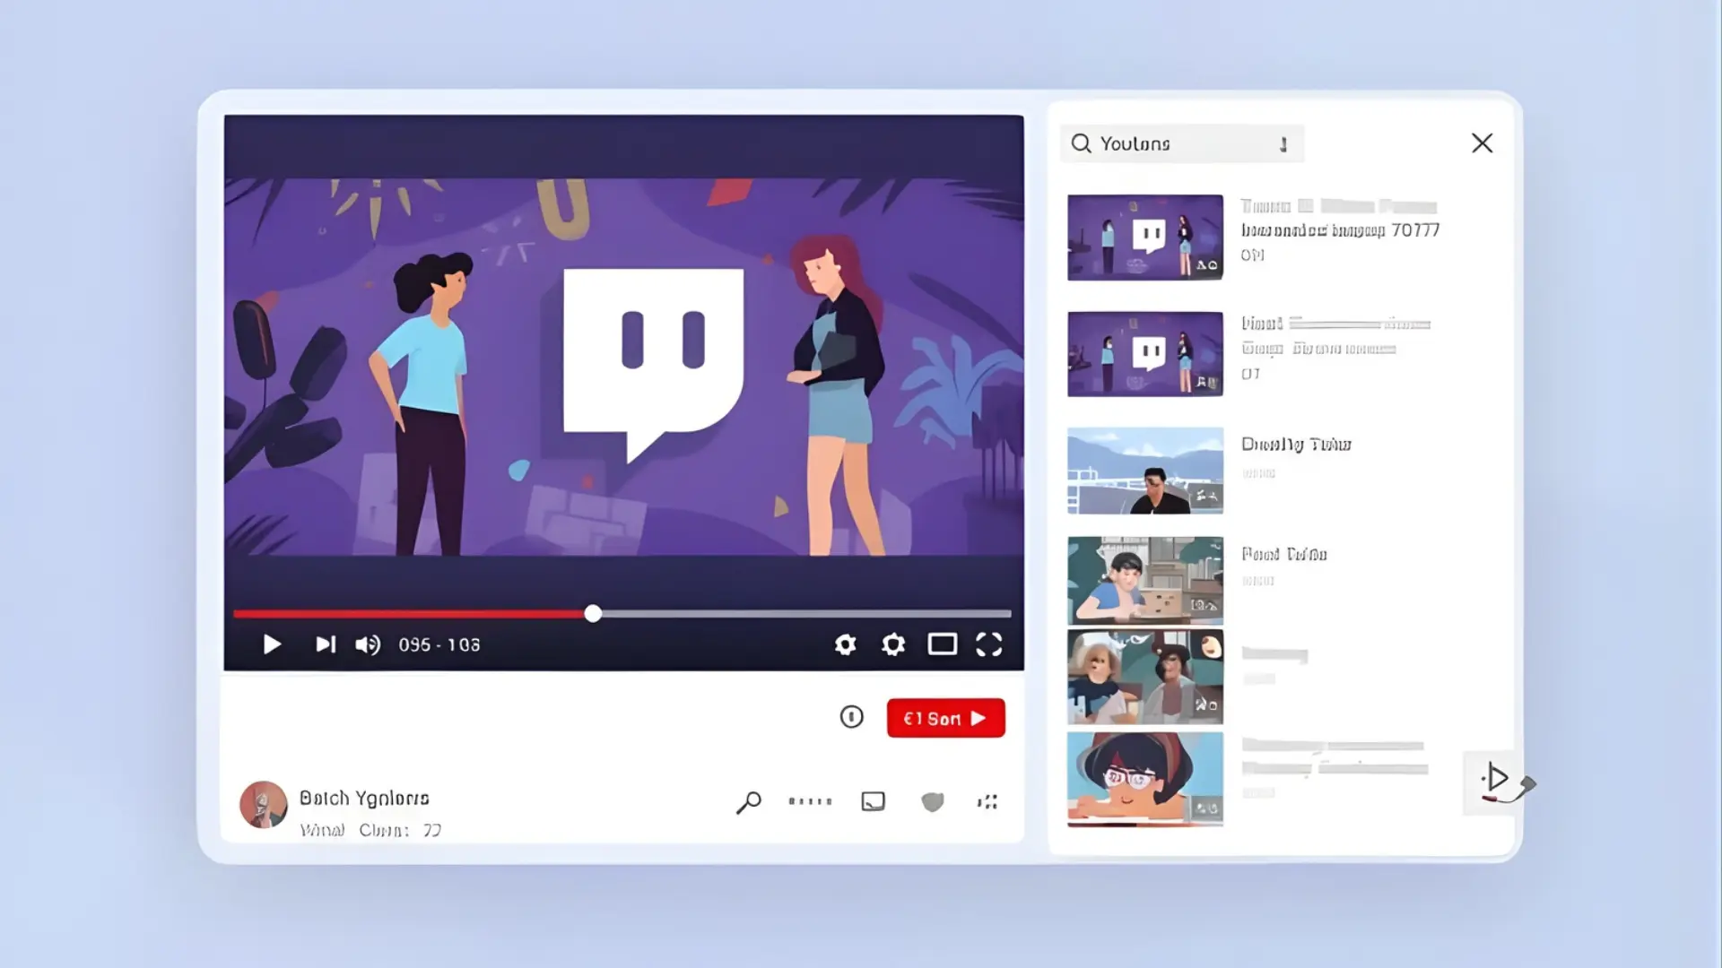Switch to theater mode rectangle icon
This screenshot has height=968, width=1722.
(942, 644)
